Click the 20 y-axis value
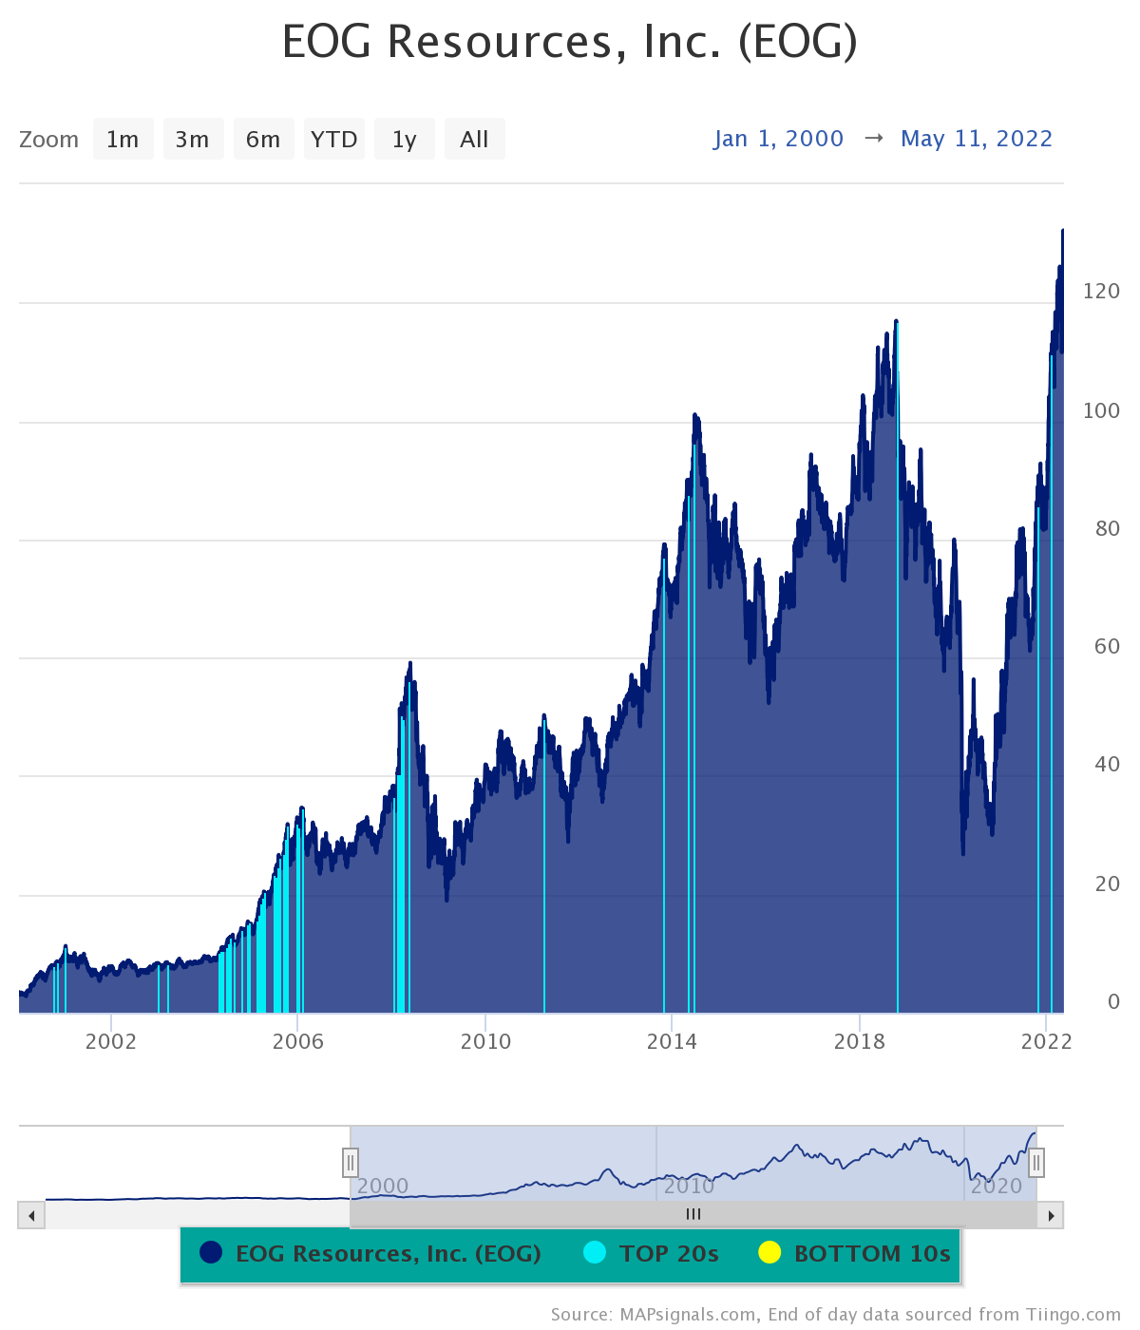Image resolution: width=1140 pixels, height=1330 pixels. pos(1108,883)
